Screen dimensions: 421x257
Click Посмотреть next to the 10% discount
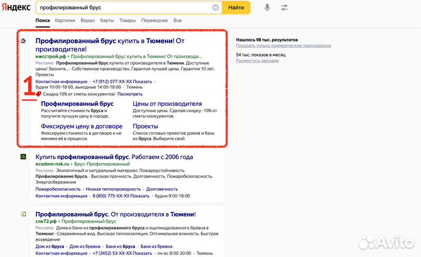point(130,94)
